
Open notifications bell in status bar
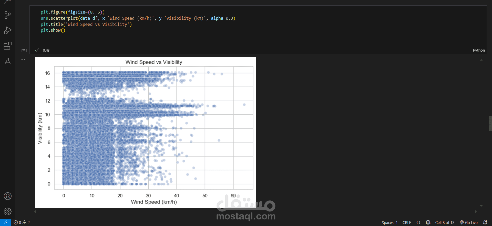485,222
